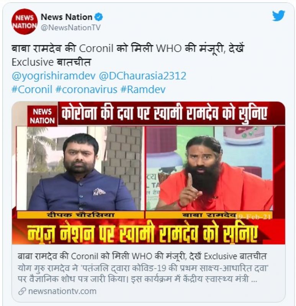Open the @DChaurasia2312 mention
The image size is (296, 306).
pos(142,76)
